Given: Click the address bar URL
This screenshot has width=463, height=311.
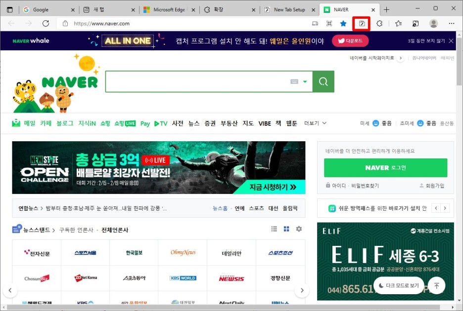Looking at the screenshot, I should [x=101, y=24].
